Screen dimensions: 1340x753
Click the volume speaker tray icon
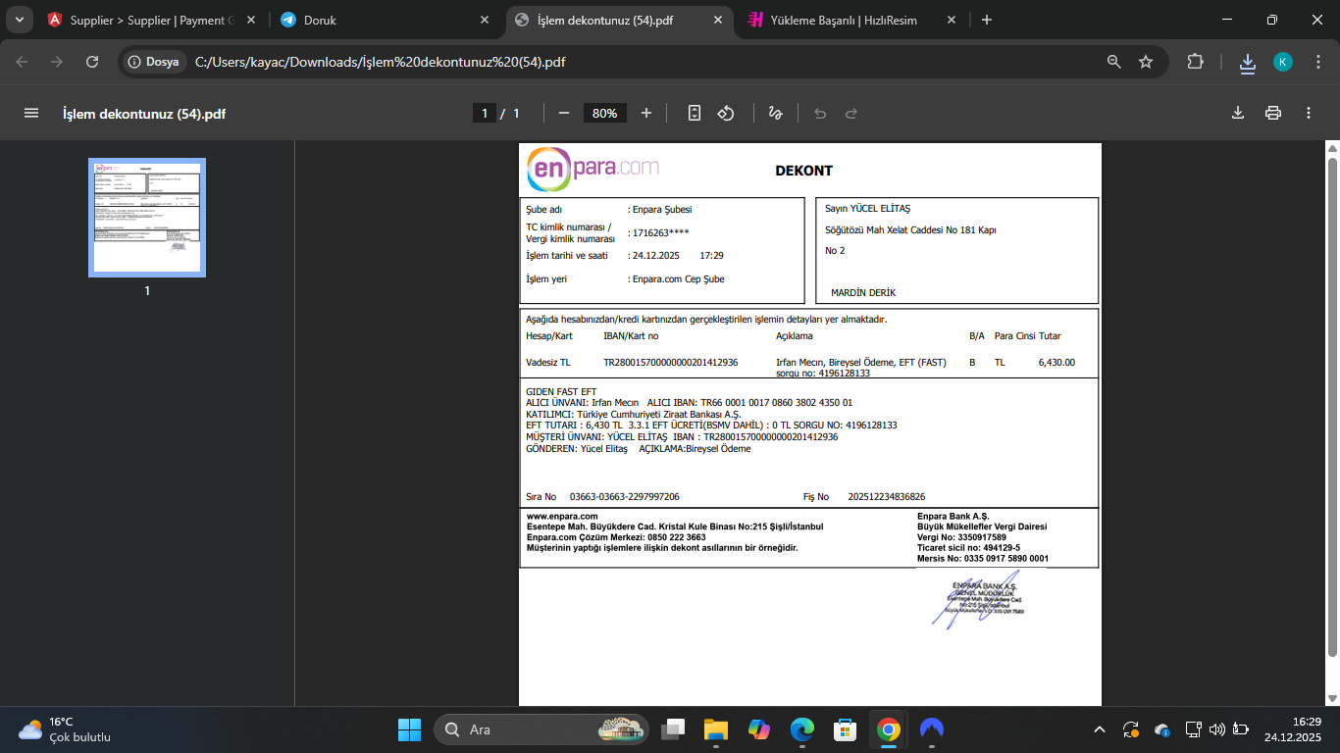1217,729
